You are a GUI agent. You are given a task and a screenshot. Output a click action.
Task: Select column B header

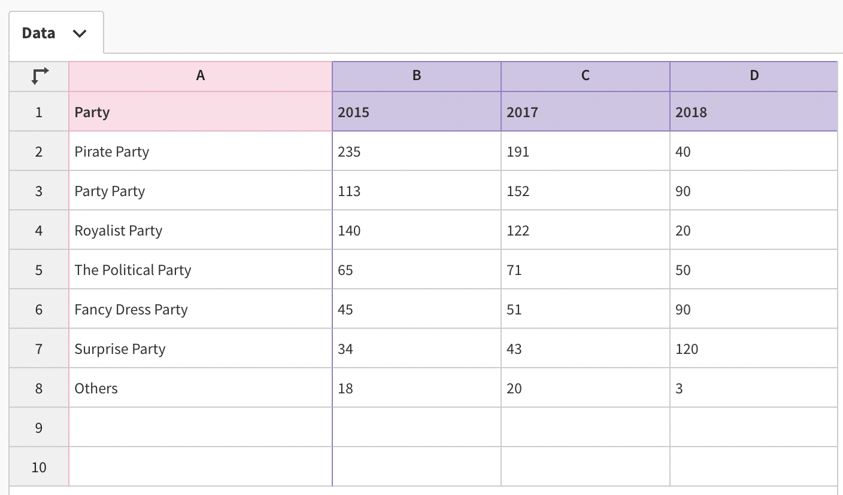coord(417,76)
